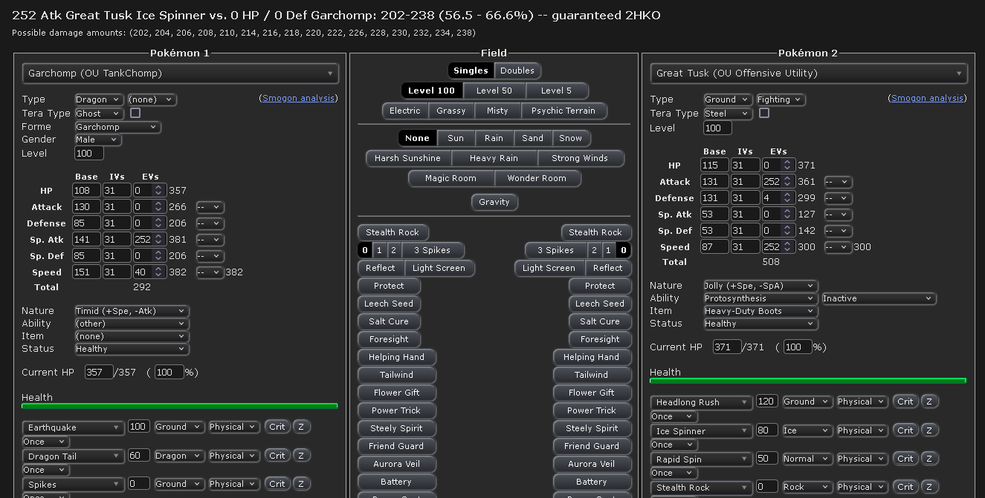Open Garchomp Speed boost dropdown
This screenshot has height=498, width=985.
pos(210,272)
